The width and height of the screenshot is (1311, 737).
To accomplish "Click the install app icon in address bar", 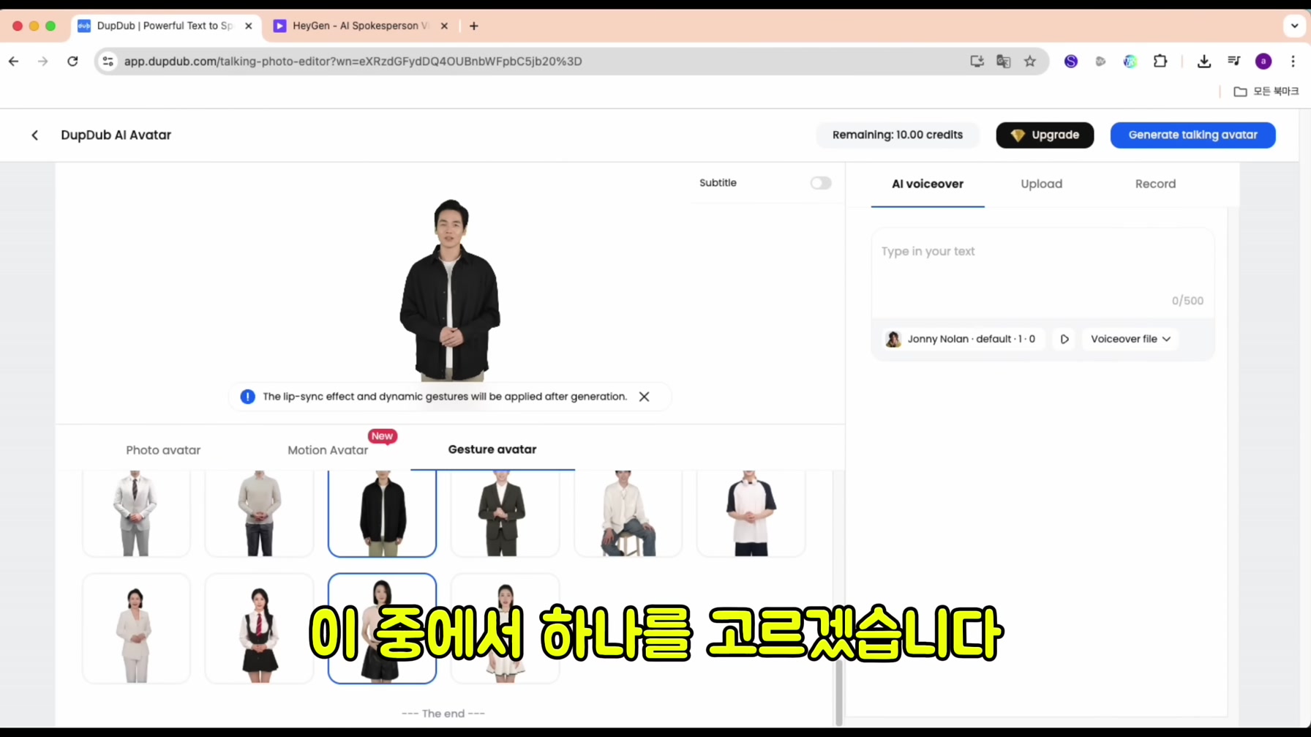I will pos(977,61).
